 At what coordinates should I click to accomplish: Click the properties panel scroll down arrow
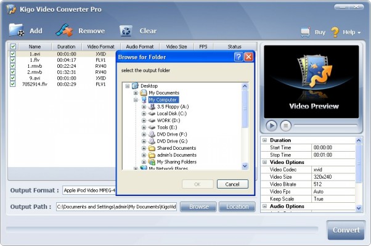click(359, 208)
